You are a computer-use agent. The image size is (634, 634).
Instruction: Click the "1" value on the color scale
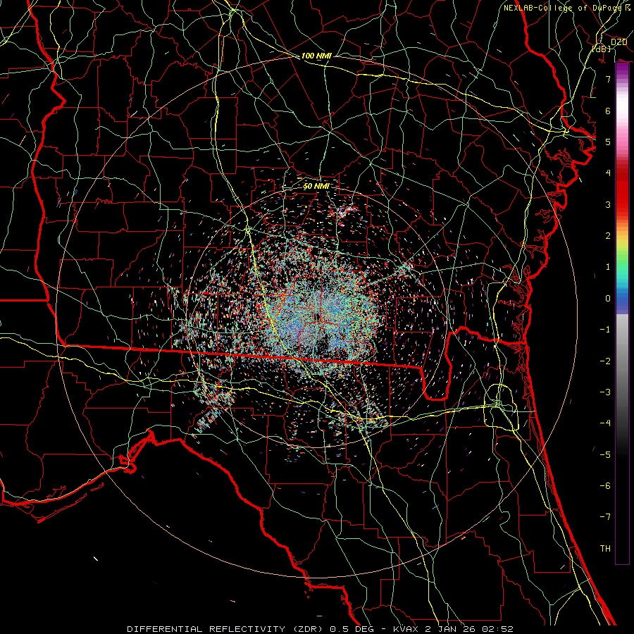point(608,267)
